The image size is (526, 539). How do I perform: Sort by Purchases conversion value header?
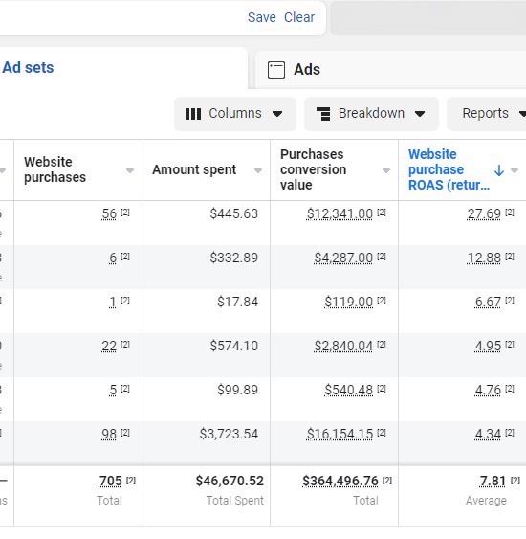[313, 169]
